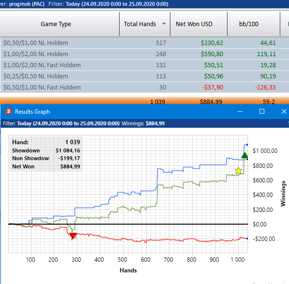Click the $50,96 net won cell
This screenshot has height=284, width=289.
pyautogui.click(x=213, y=76)
